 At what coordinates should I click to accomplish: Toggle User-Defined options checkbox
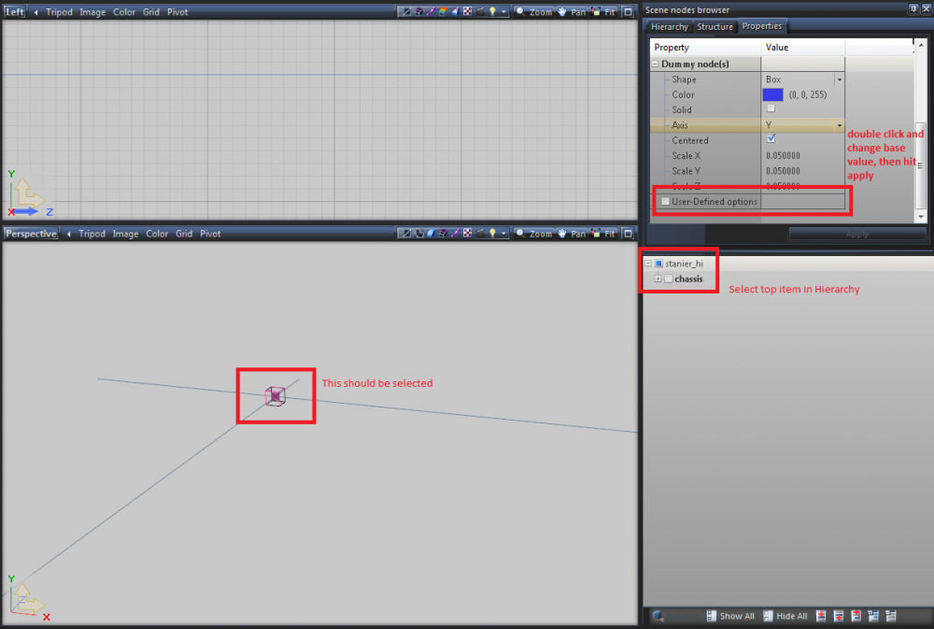pos(665,202)
